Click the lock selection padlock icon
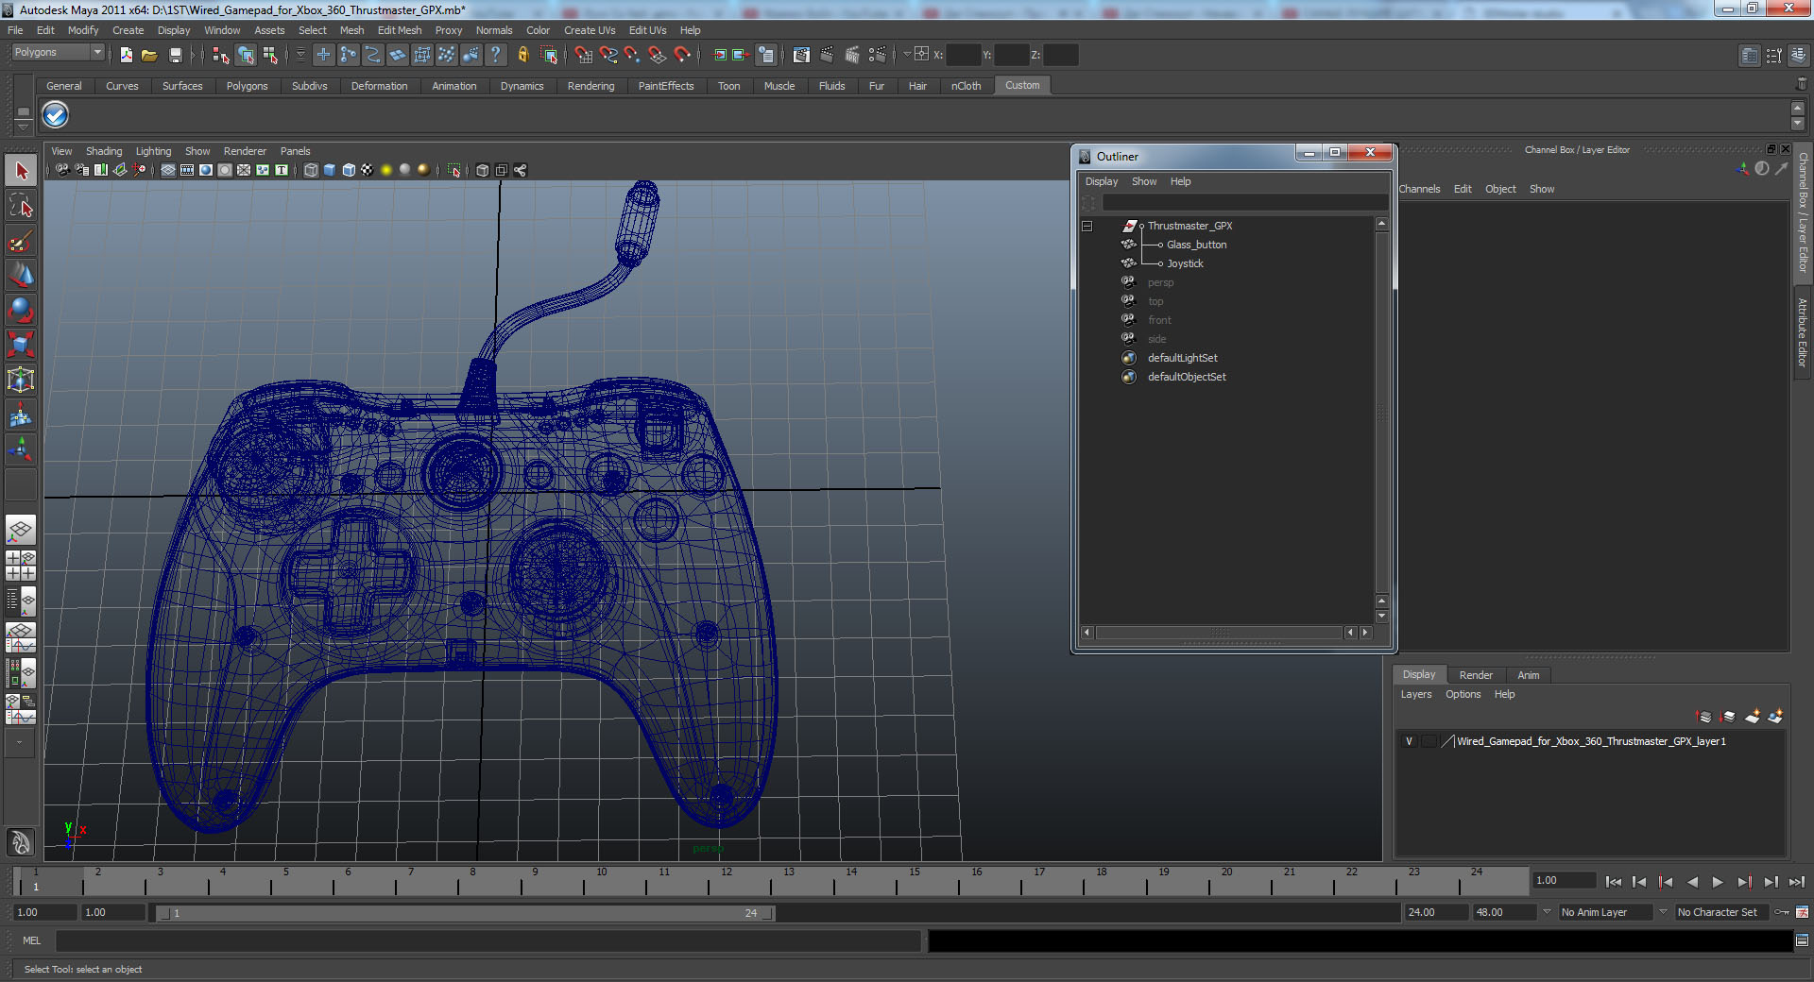 [522, 55]
